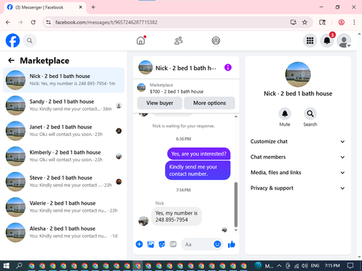Open conversation information purple icon
The image size is (362, 271).
pyautogui.click(x=228, y=67)
